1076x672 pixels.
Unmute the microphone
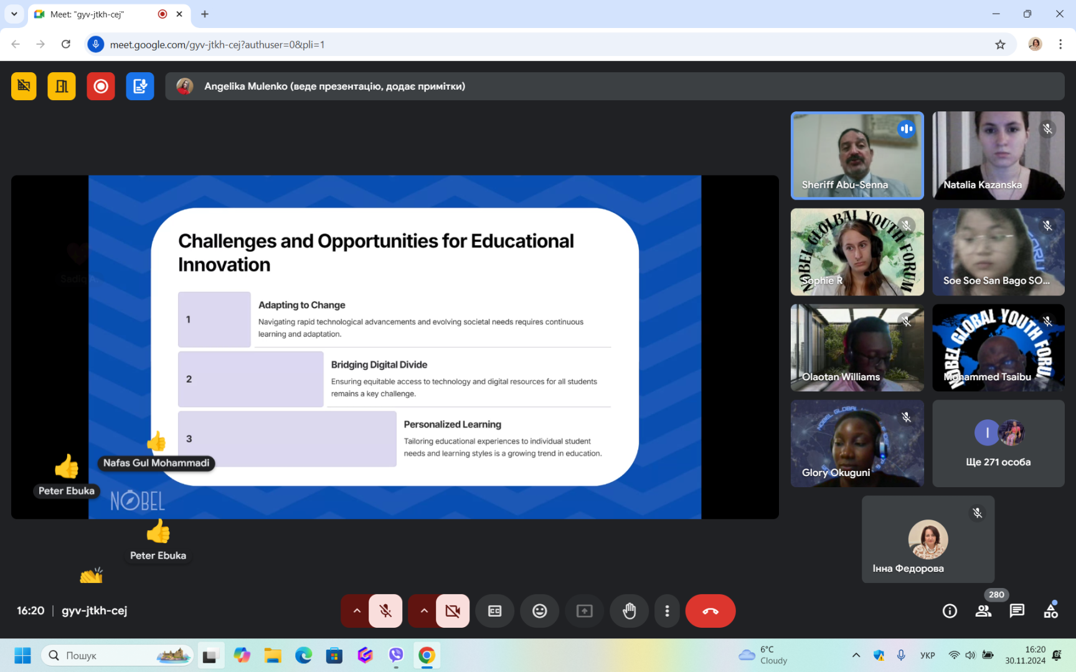click(x=385, y=611)
